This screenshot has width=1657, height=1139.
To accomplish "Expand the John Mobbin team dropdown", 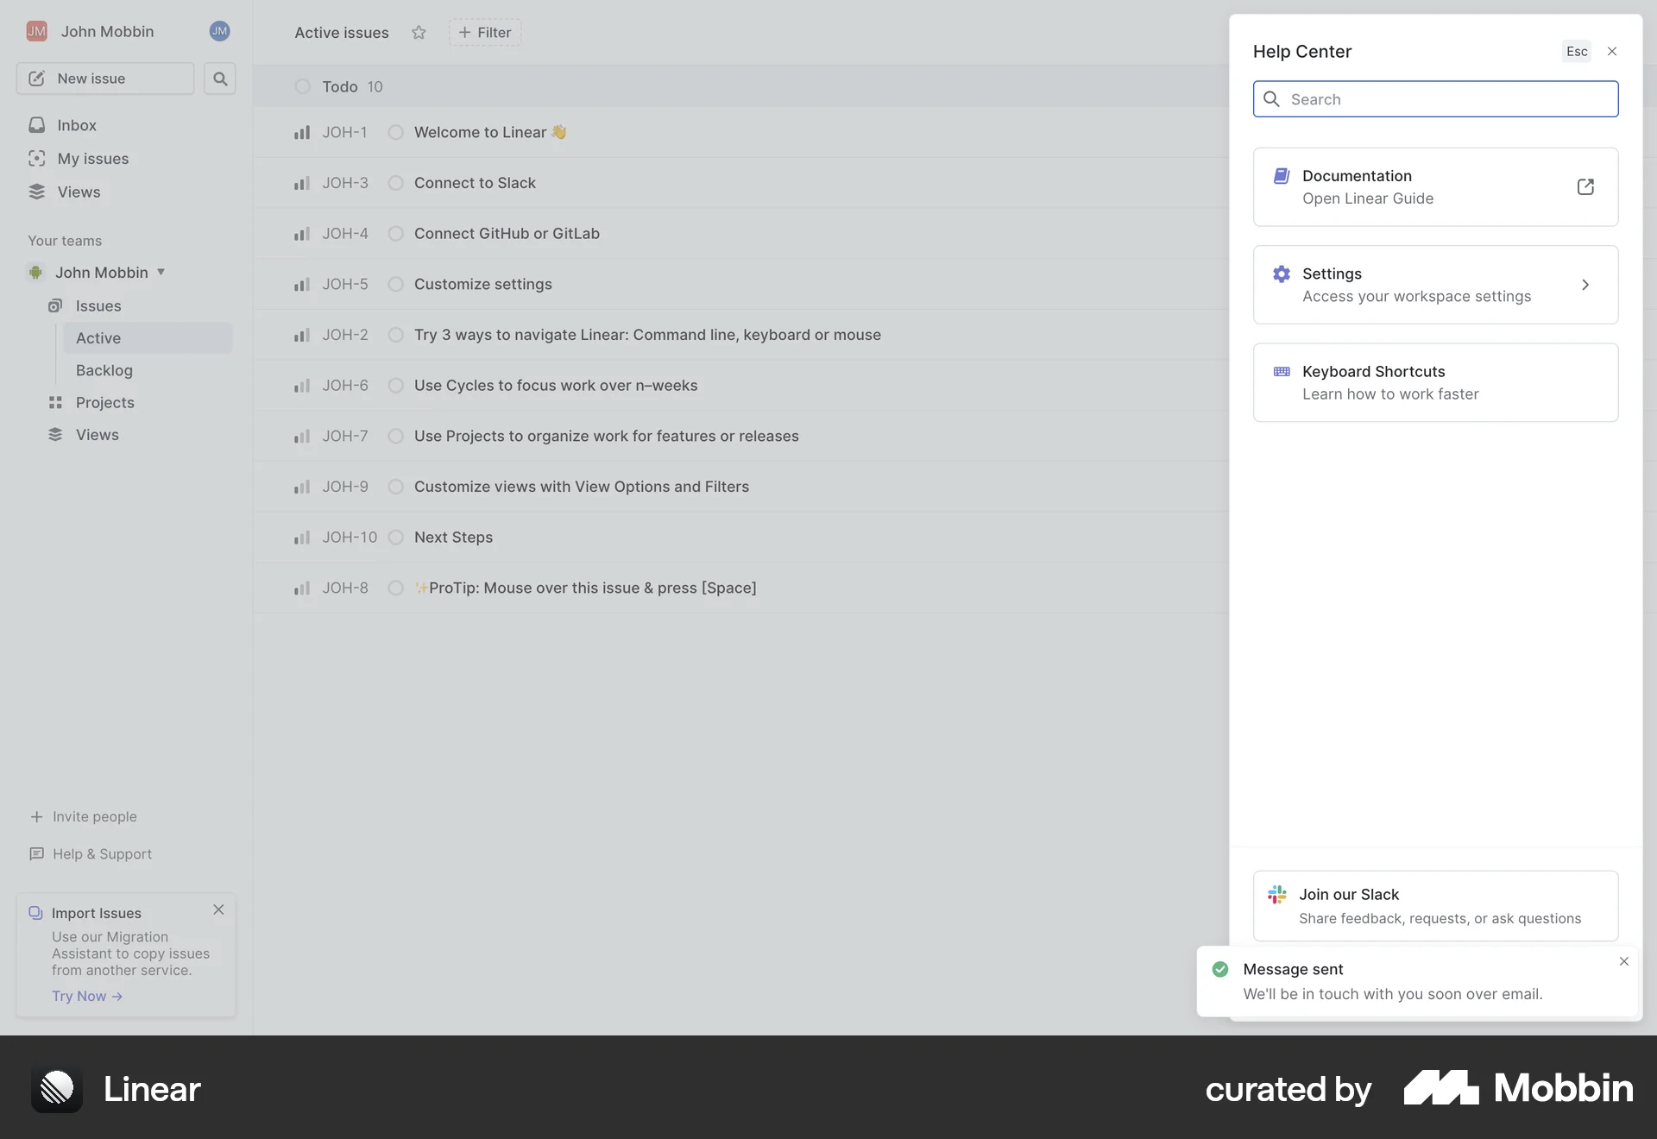I will click(161, 272).
